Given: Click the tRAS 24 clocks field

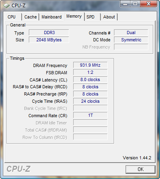Looking at the screenshot, I should tap(90, 101).
